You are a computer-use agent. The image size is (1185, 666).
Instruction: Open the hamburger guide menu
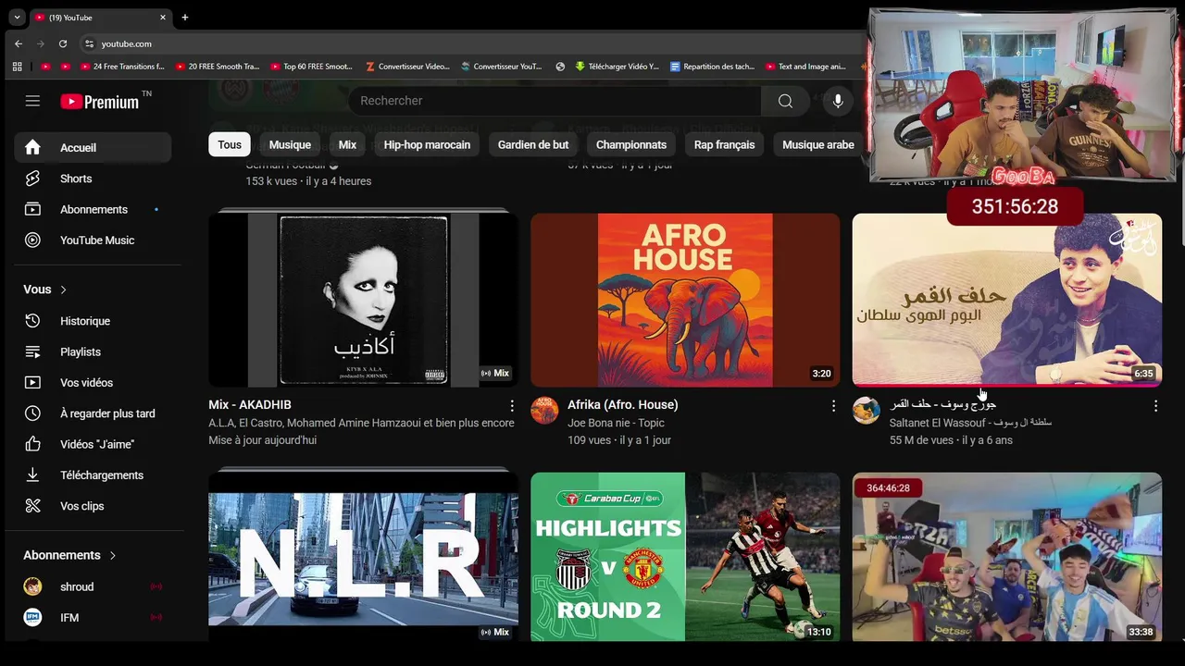[32, 101]
